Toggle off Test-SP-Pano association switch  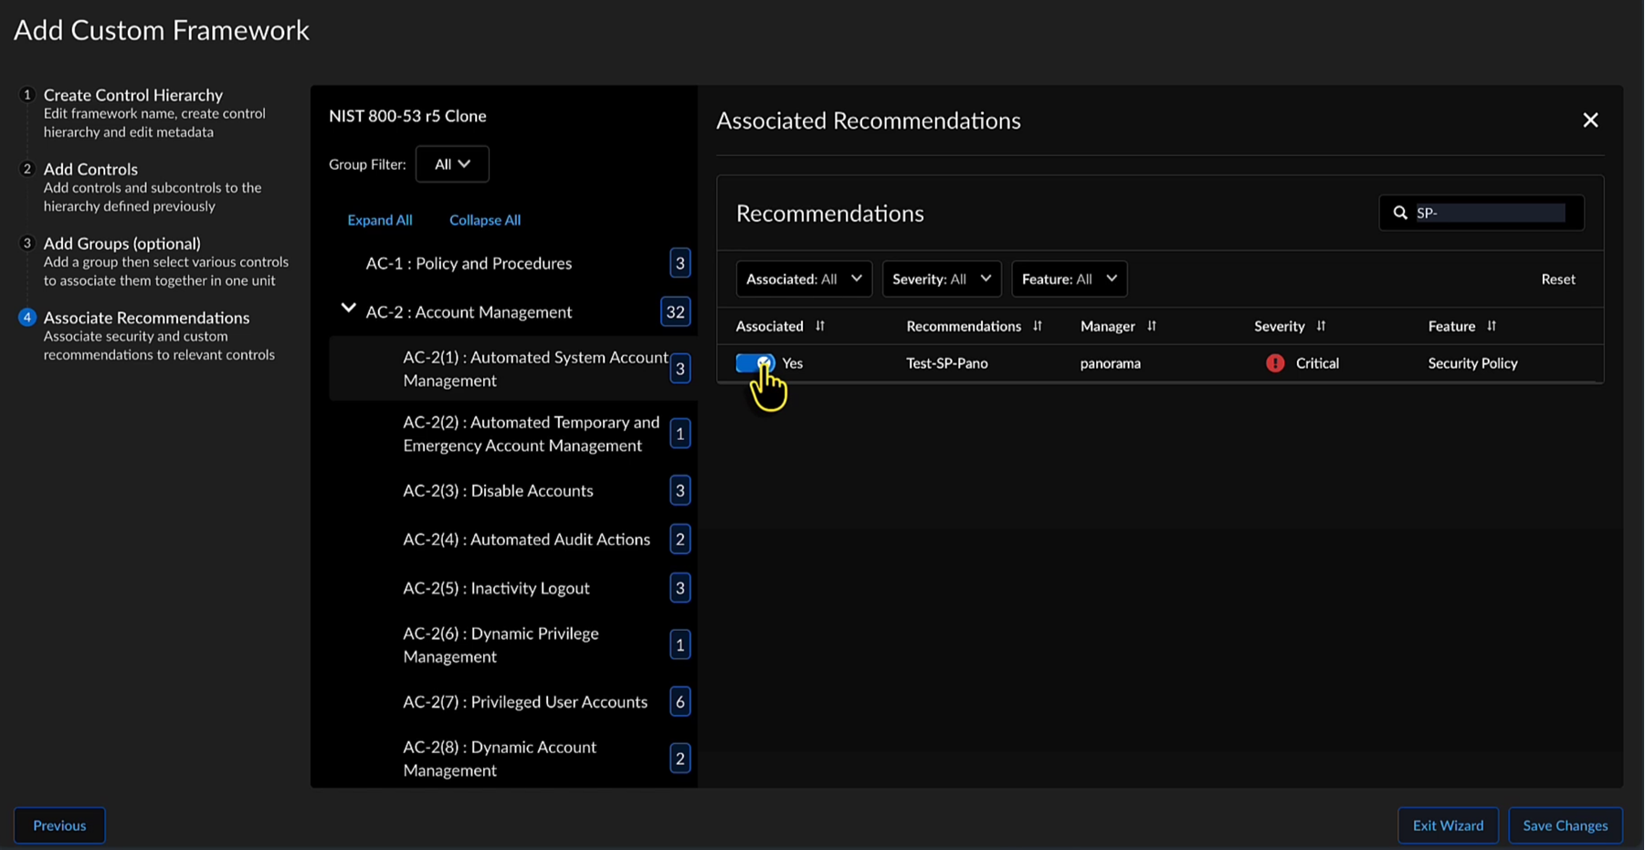pyautogui.click(x=755, y=363)
